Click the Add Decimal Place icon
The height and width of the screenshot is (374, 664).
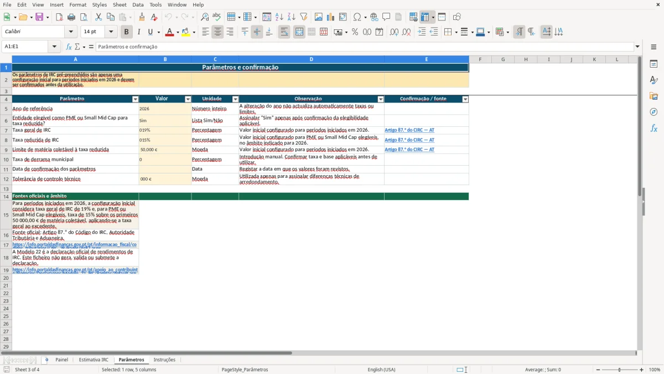click(x=394, y=32)
